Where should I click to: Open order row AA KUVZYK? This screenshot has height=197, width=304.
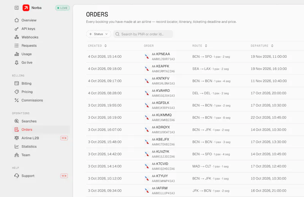[195, 154]
